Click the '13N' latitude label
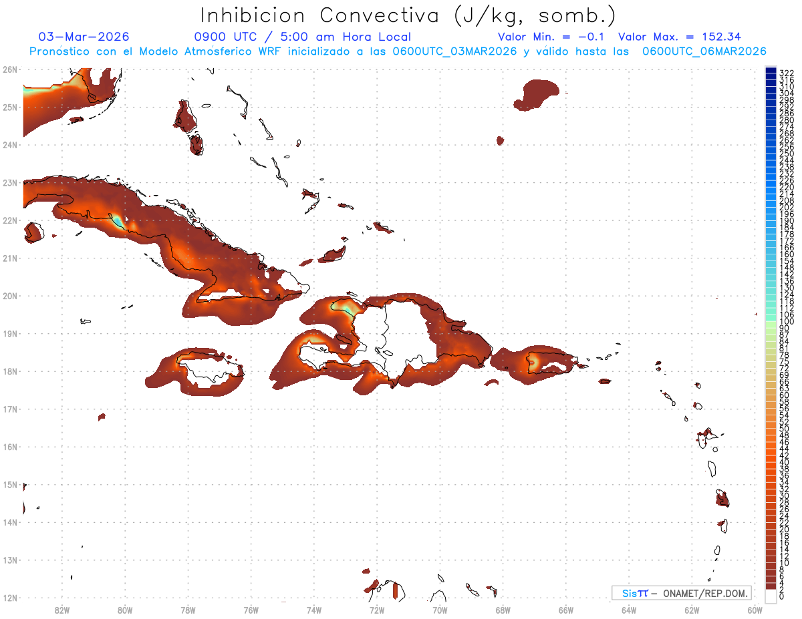 [10, 560]
